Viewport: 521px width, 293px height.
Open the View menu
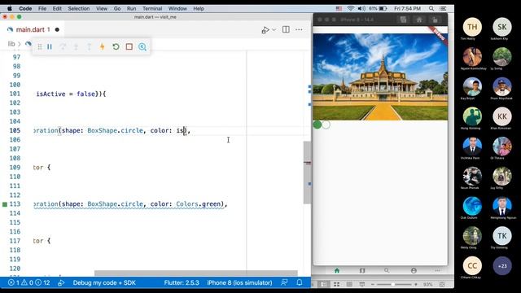click(102, 9)
